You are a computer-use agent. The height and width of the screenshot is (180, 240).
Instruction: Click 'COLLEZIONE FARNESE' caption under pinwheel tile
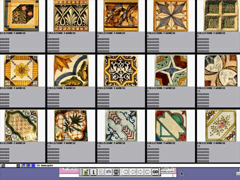pos(211,88)
